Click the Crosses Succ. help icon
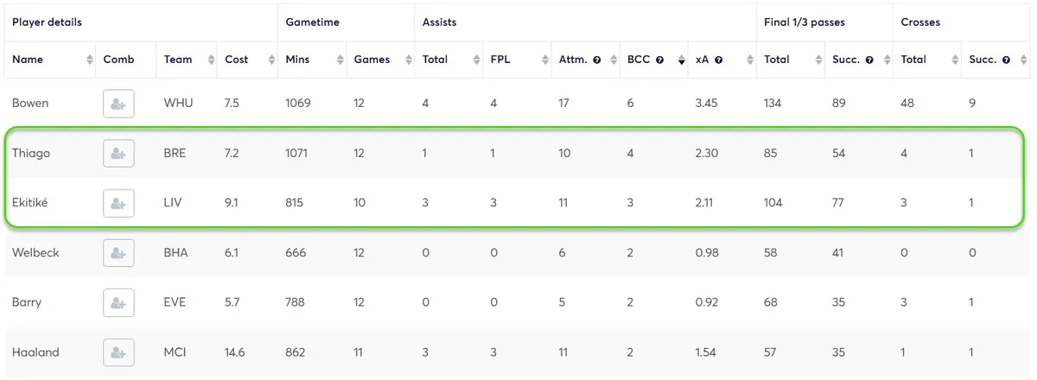Image resolution: width=1037 pixels, height=380 pixels. pyautogui.click(x=1007, y=60)
